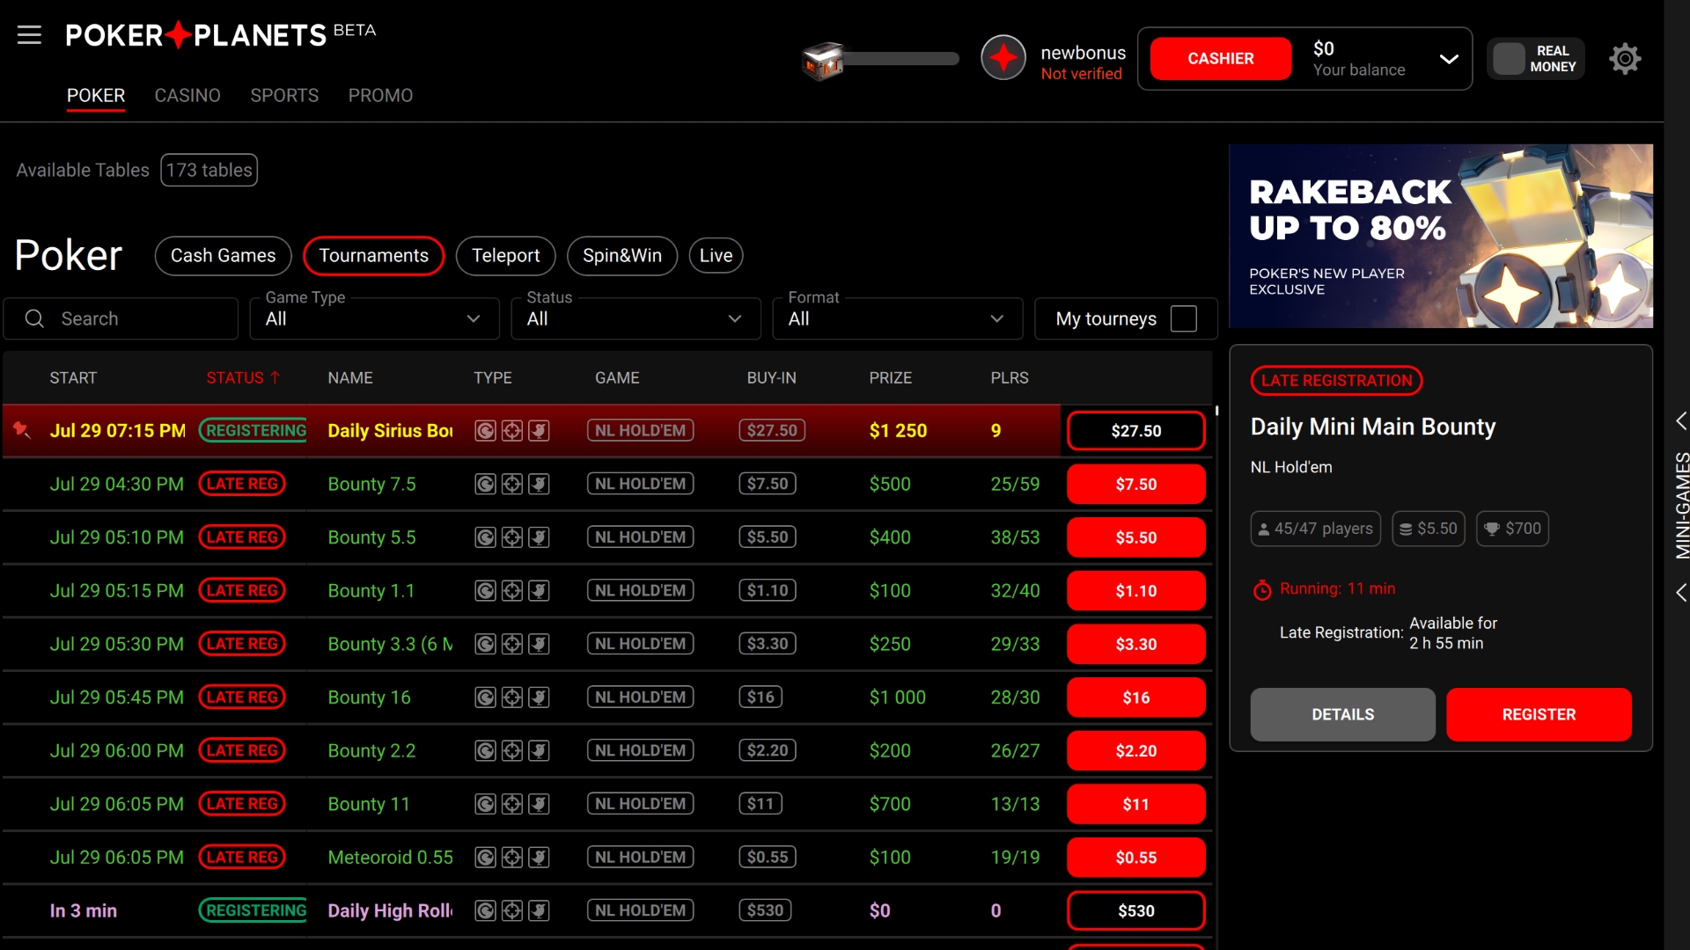Switch to the POKER tab
The height and width of the screenshot is (950, 1690).
coord(96,95)
